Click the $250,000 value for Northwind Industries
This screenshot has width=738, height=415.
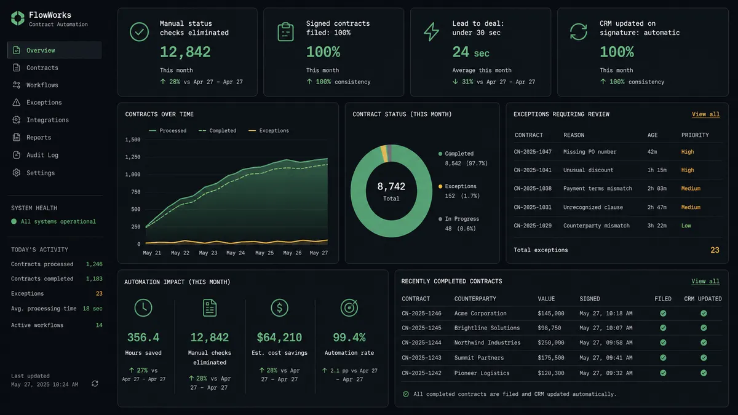[x=551, y=343]
